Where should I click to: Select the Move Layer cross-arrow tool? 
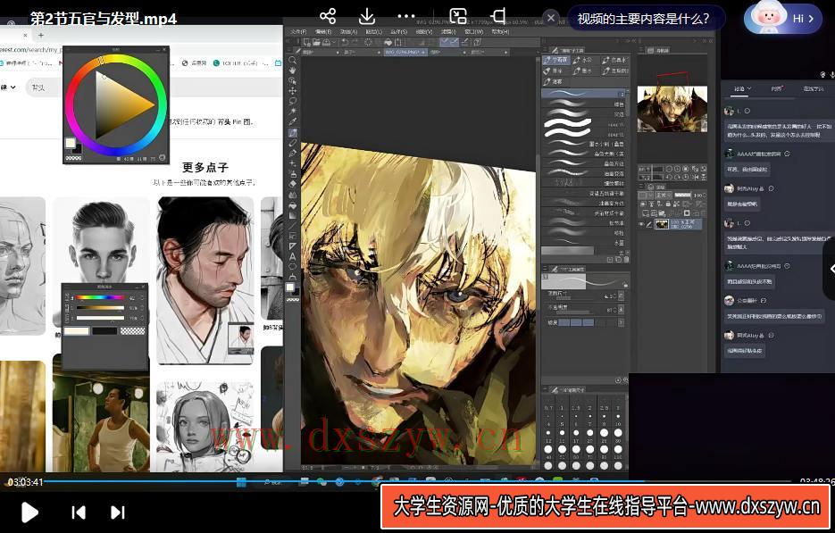(x=292, y=91)
